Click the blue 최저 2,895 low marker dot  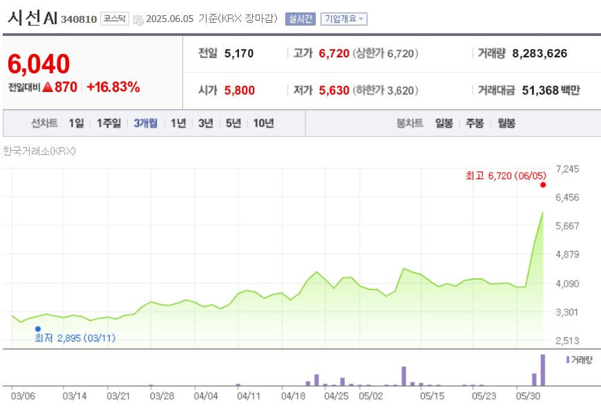coord(38,329)
